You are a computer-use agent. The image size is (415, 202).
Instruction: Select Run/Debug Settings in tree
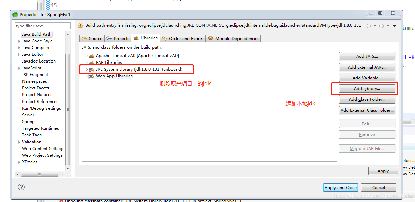click(41, 108)
